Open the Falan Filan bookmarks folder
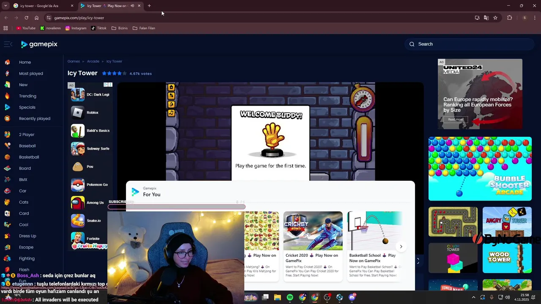The width and height of the screenshot is (541, 304). pyautogui.click(x=144, y=28)
